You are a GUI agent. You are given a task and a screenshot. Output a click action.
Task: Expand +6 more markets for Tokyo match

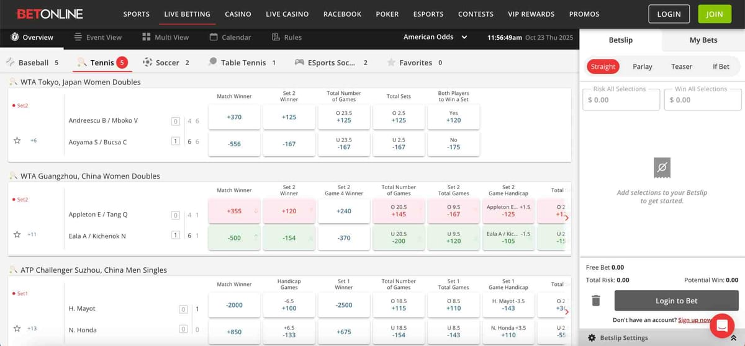coord(34,141)
